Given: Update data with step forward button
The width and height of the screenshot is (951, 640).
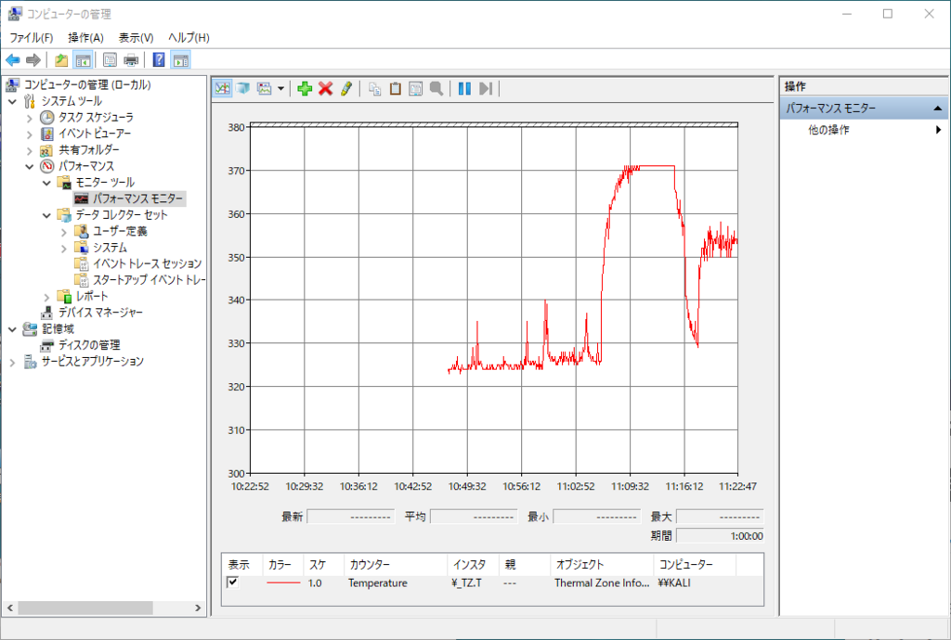Looking at the screenshot, I should pos(485,88).
